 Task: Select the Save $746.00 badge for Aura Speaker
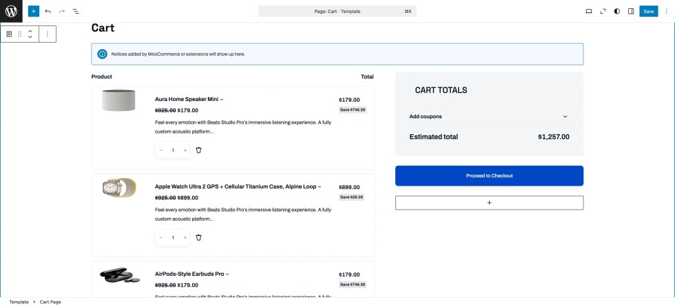tap(353, 109)
